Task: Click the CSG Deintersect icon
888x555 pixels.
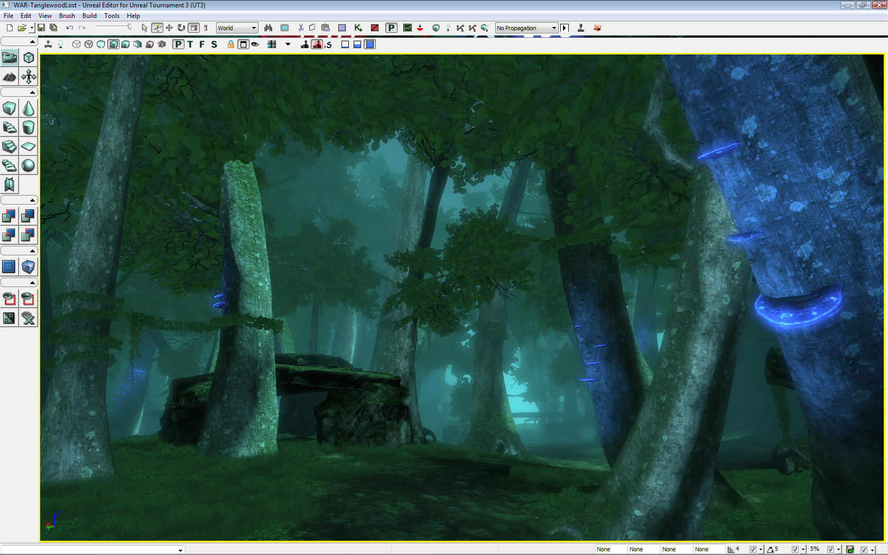Action: click(29, 235)
